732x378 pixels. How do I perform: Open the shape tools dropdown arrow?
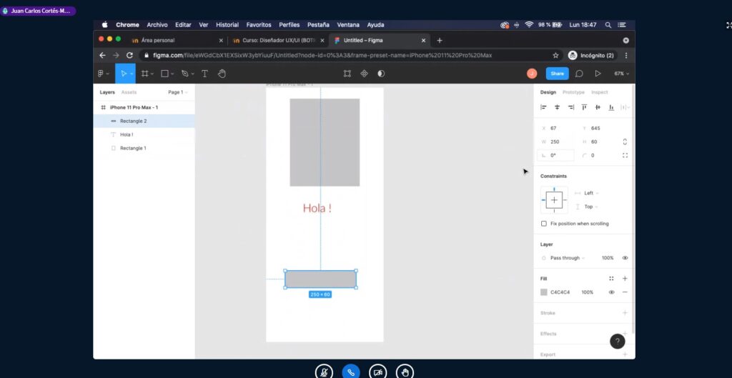[172, 74]
